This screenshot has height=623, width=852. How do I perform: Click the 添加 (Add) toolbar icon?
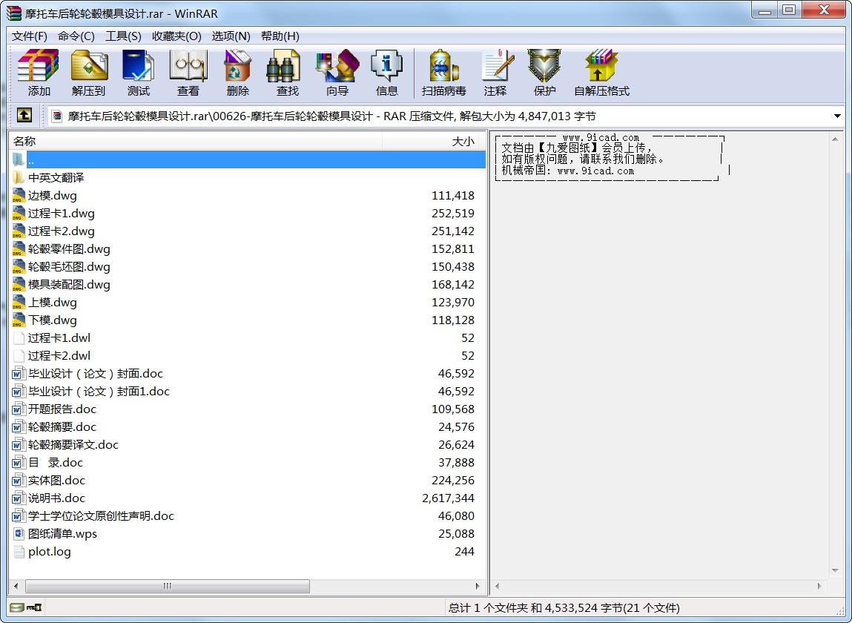[x=39, y=73]
